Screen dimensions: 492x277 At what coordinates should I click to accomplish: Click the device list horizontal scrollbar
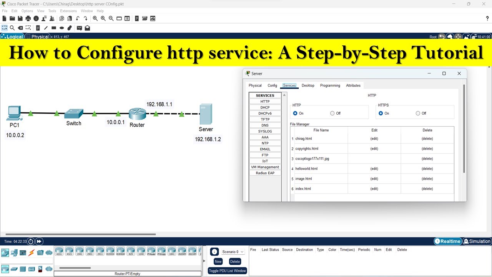pyautogui.click(x=75, y=268)
